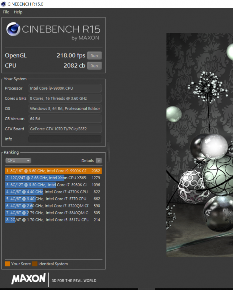Select ranking row 2 Xeon X5650

[x=53, y=178]
